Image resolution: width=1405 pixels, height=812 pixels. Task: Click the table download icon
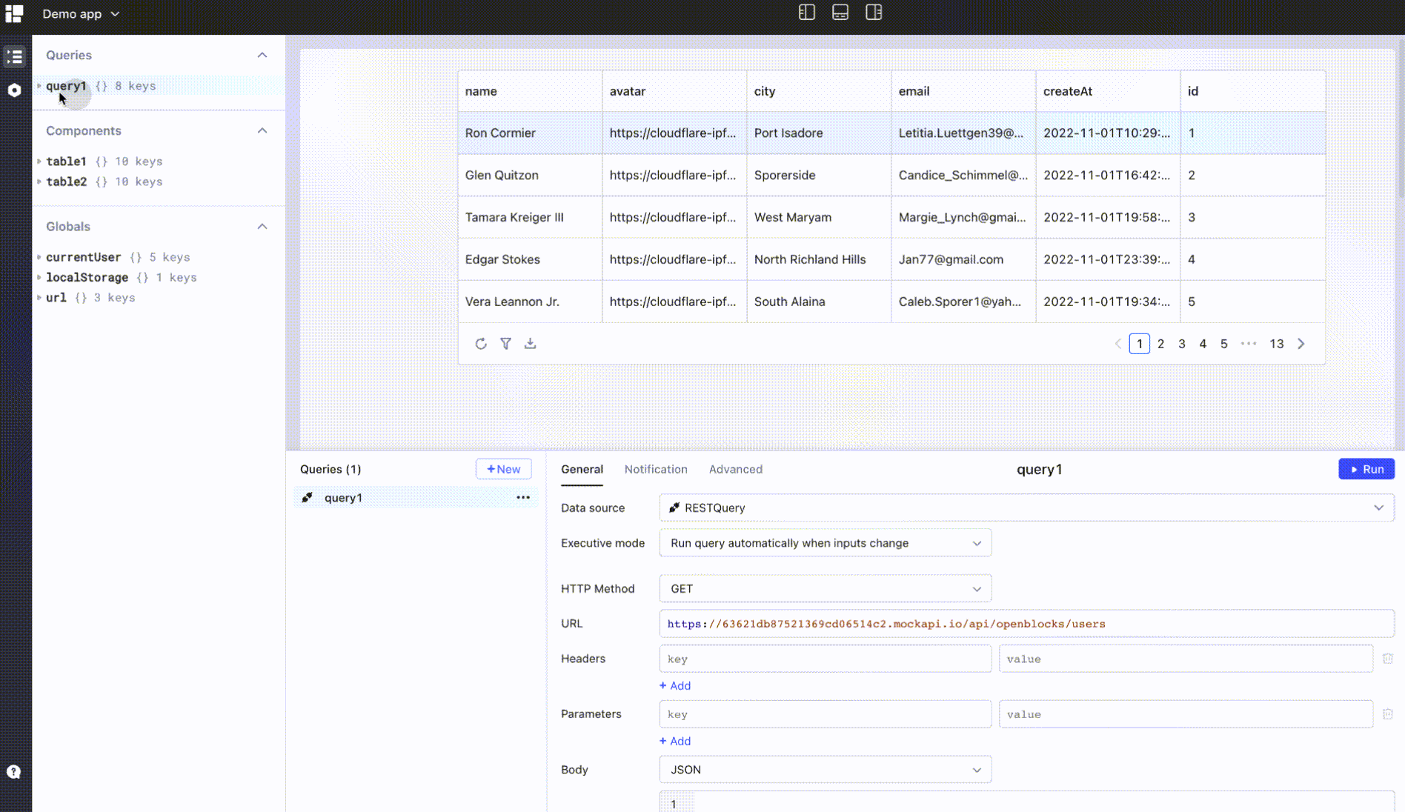[530, 344]
